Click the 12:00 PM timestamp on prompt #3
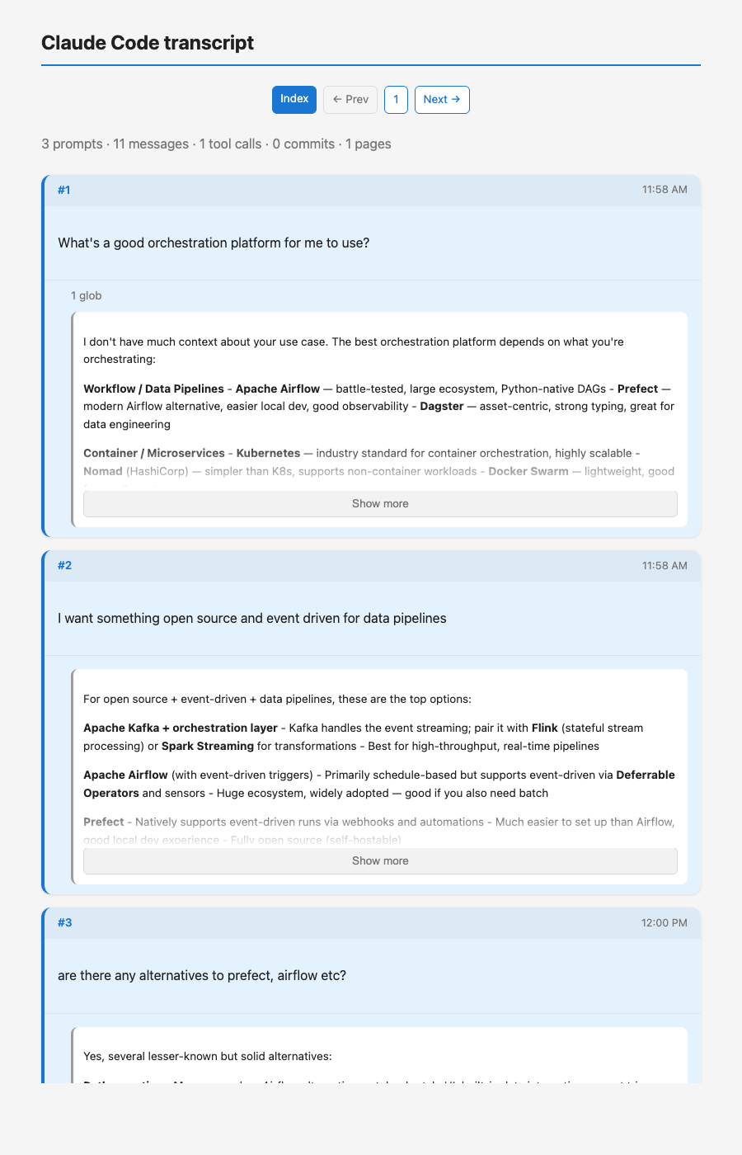Image resolution: width=742 pixels, height=1155 pixels. point(665,922)
